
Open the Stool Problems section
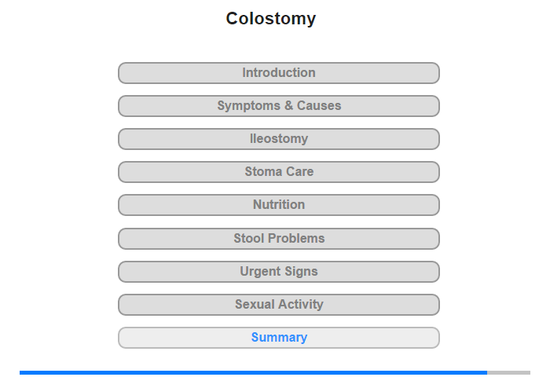pyautogui.click(x=279, y=239)
